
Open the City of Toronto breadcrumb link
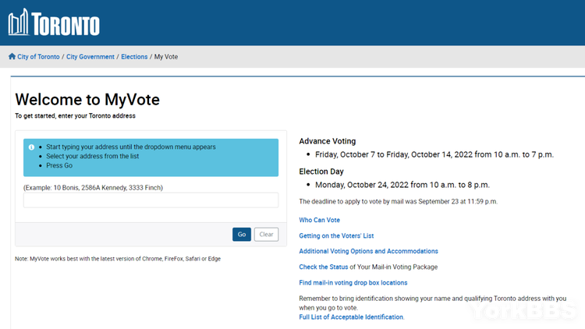point(37,57)
